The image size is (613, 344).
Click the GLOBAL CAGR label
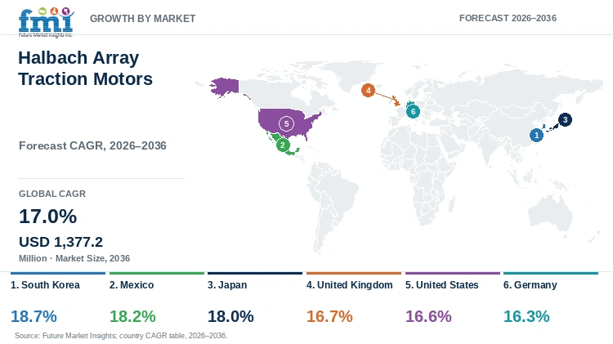coord(52,194)
